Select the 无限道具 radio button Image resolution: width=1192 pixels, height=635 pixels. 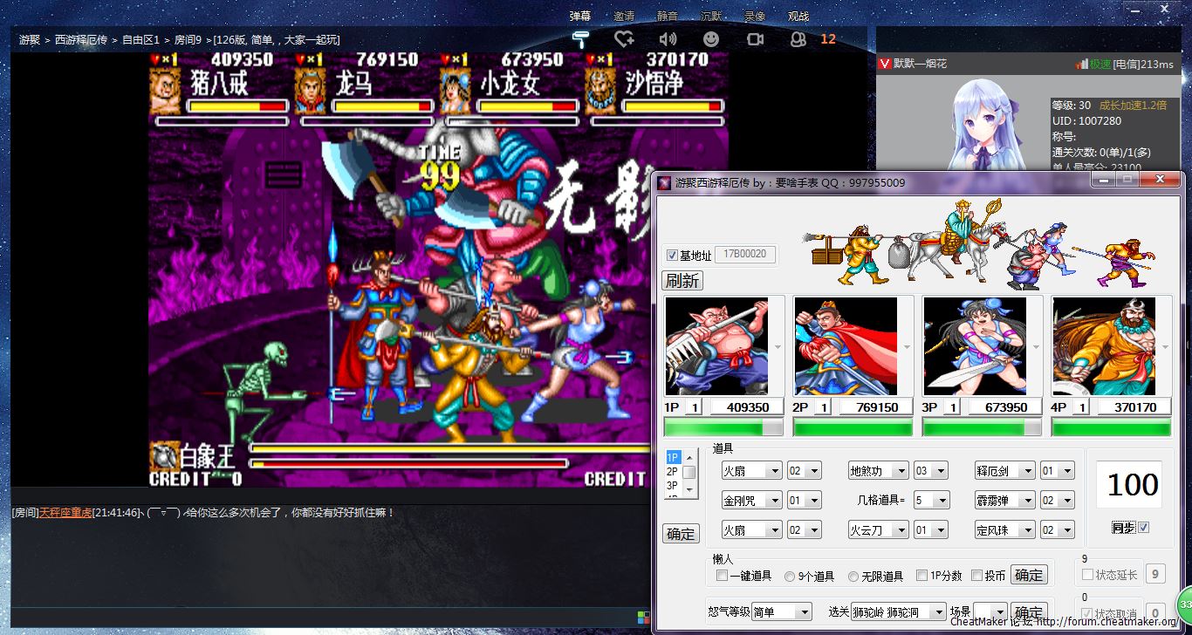(x=853, y=576)
